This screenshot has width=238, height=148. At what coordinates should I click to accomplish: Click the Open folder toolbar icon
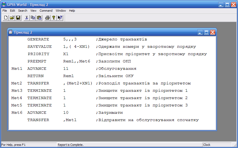[x=12, y=18]
